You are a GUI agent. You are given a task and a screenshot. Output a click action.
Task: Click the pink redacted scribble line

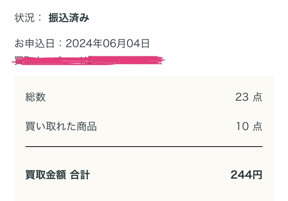tap(88, 60)
